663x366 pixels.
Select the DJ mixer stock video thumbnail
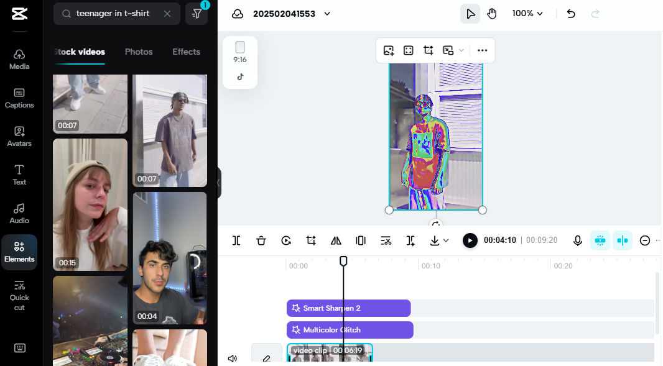pos(90,321)
